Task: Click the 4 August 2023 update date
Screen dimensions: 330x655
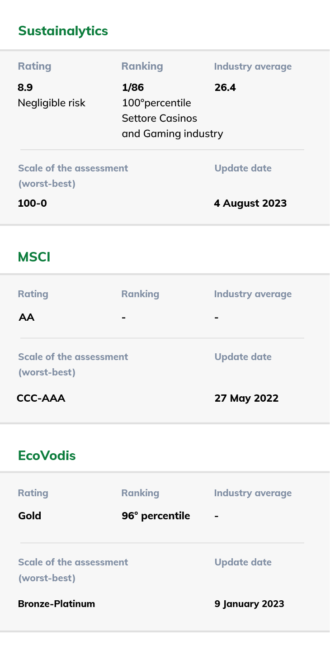Action: click(x=250, y=203)
